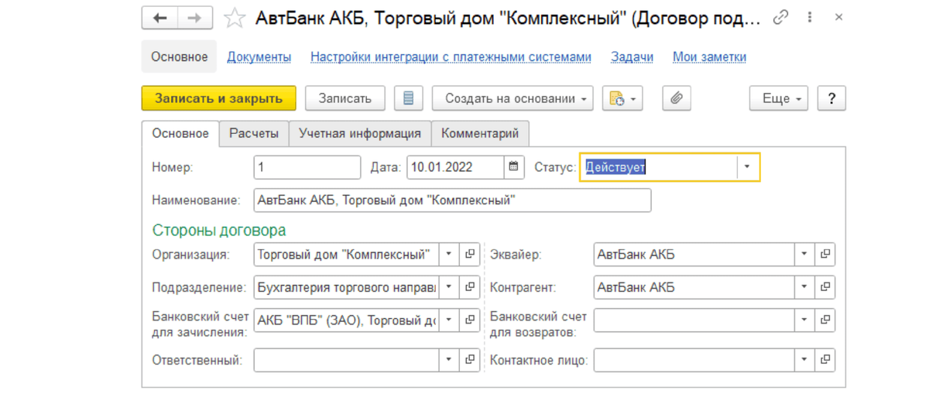Screen dimensions: 929x418
Task: Select the top Основное navigation section
Action: pyautogui.click(x=180, y=57)
